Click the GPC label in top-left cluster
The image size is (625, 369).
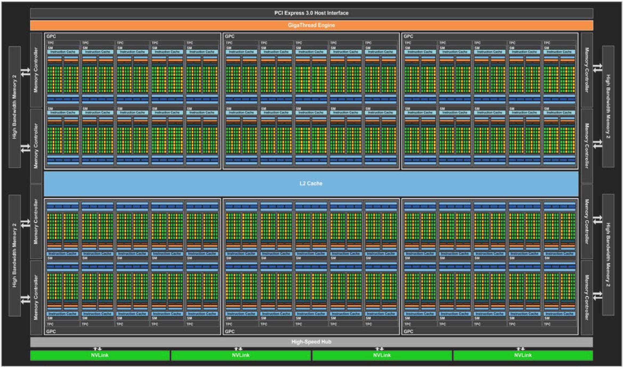[x=51, y=36]
